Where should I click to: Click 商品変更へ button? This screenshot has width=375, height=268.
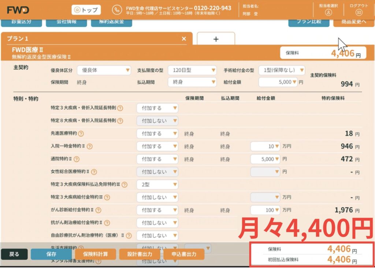point(354,22)
